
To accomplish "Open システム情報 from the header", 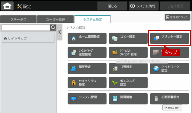I will [x=144, y=6].
